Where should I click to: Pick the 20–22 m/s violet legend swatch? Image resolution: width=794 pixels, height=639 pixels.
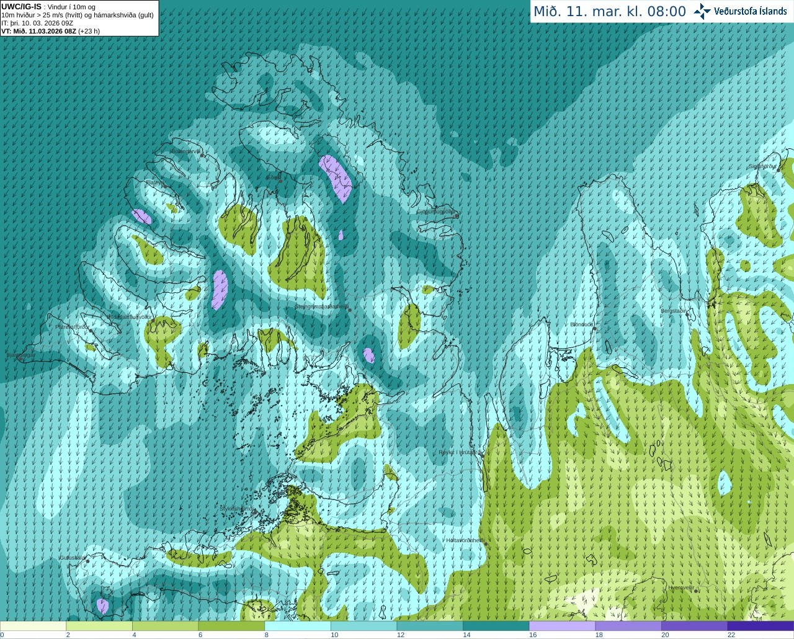(x=695, y=626)
